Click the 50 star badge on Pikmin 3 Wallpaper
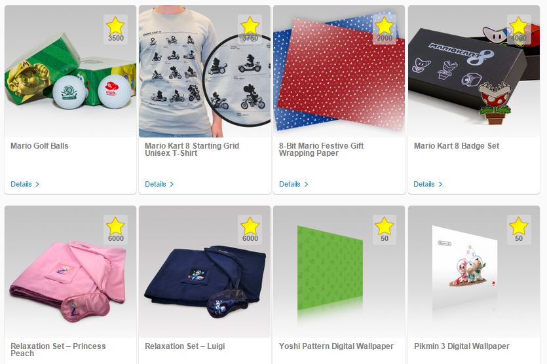This screenshot has width=547, height=364. (x=518, y=230)
